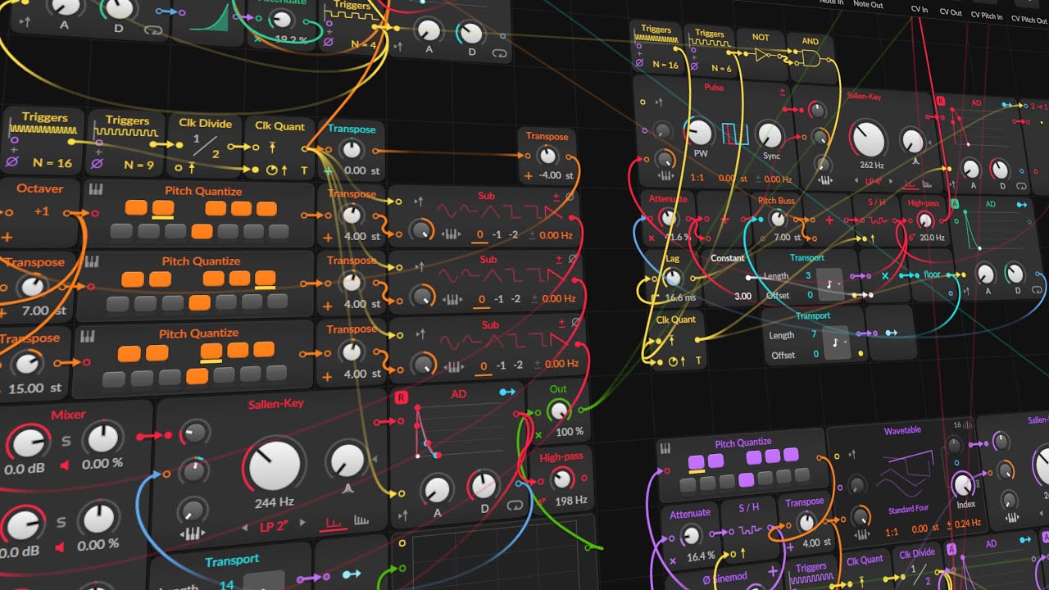Toggle underlined C# key in purple Pitch Quantize
Viewport: 1049px width, 590px height.
[697, 463]
